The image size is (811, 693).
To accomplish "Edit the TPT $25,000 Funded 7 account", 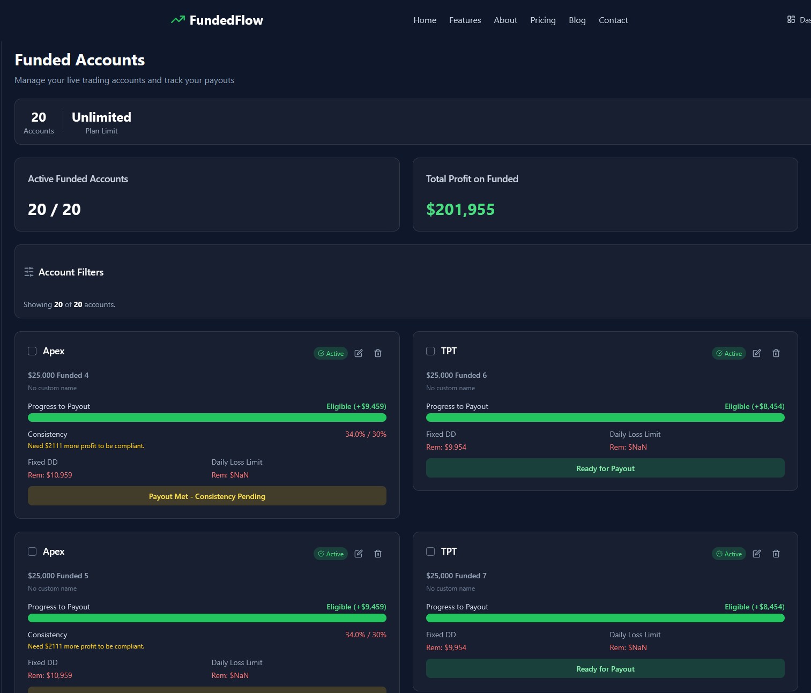I will (757, 554).
